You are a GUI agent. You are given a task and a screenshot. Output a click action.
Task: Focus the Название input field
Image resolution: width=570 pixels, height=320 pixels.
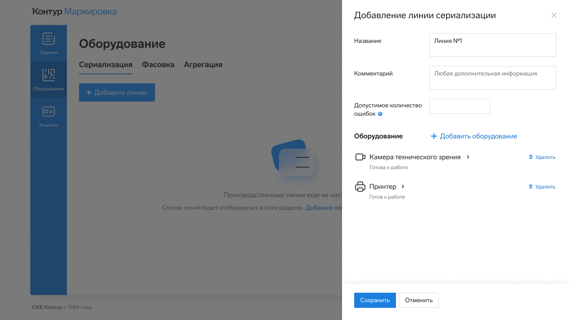pyautogui.click(x=492, y=45)
